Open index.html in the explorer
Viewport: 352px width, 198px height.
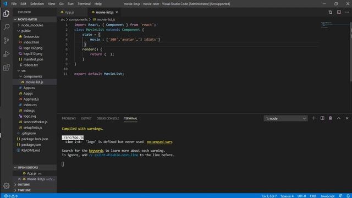click(35, 42)
